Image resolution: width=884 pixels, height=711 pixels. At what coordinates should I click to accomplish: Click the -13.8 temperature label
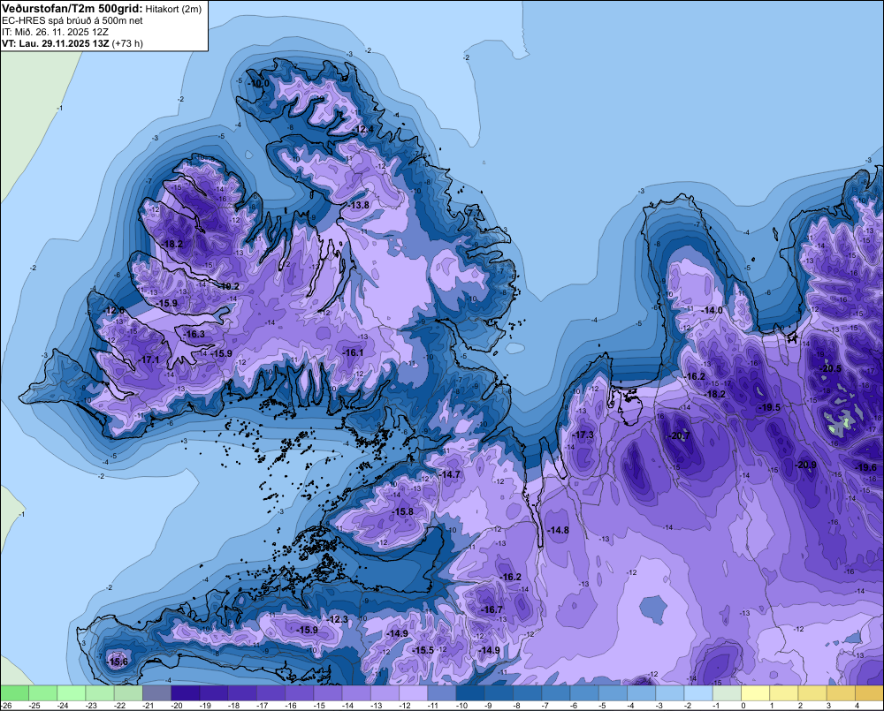pos(359,205)
